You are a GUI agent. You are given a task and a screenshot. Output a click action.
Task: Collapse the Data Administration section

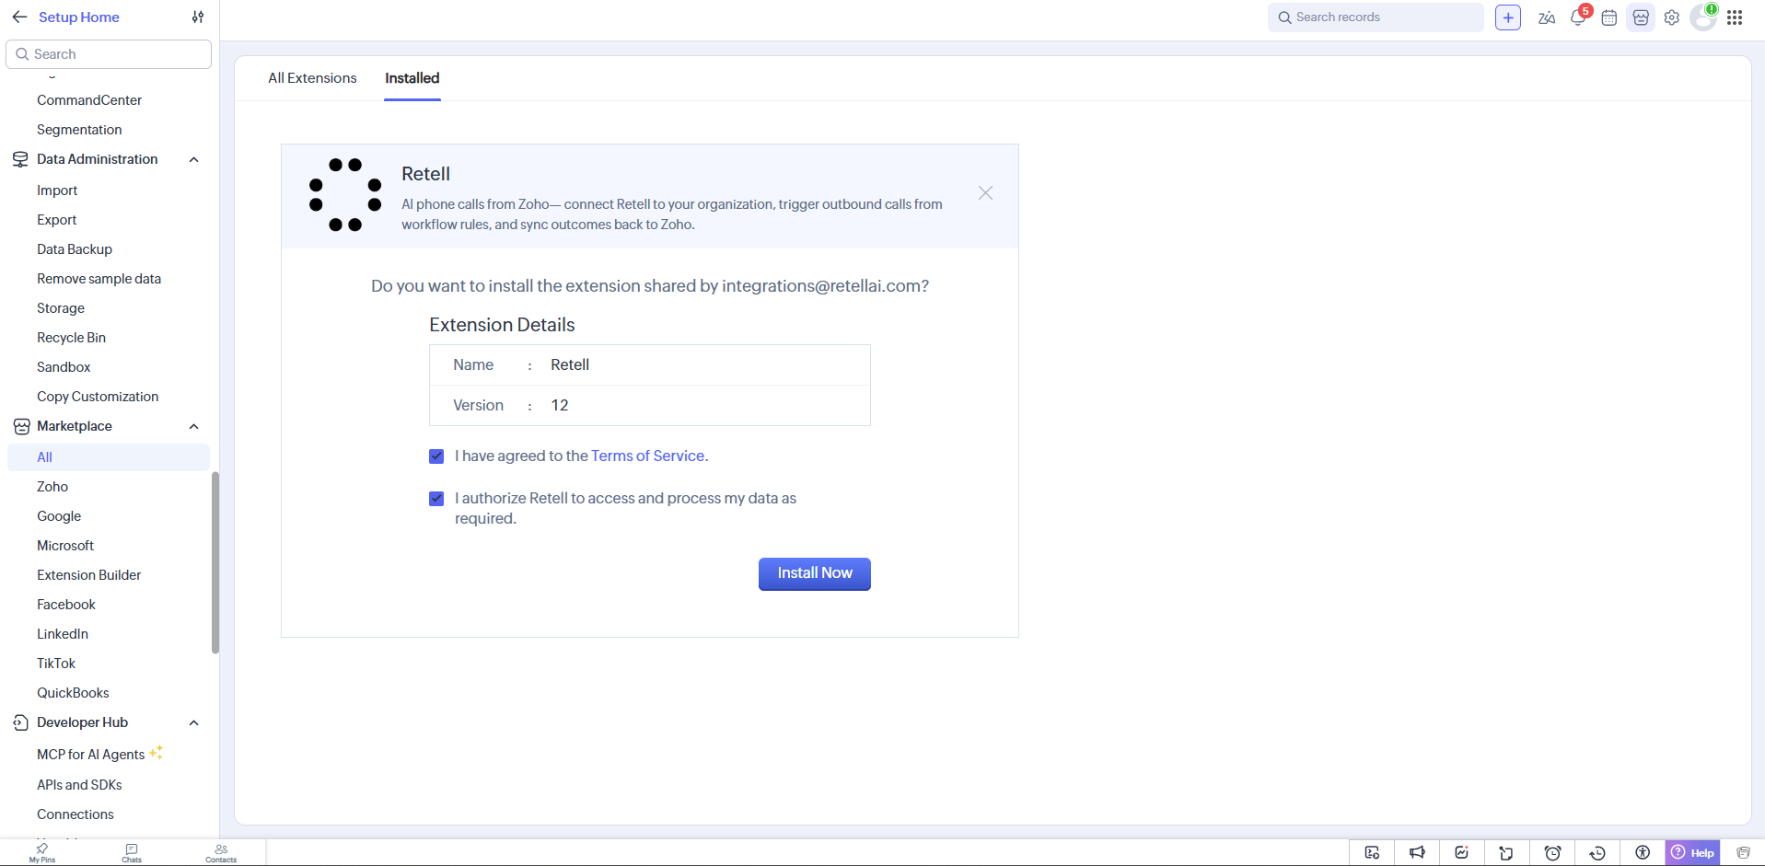click(x=194, y=159)
